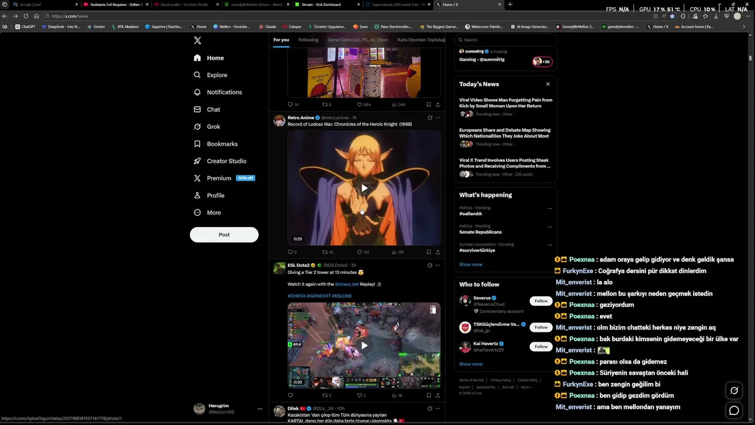
Task: Click the X search field
Action: tap(505, 40)
